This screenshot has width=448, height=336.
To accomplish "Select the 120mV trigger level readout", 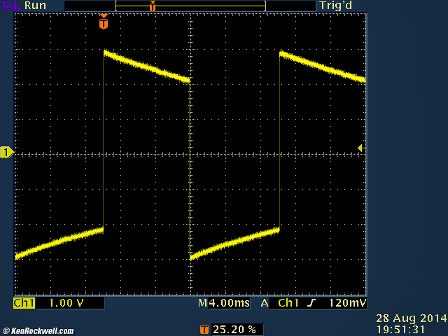I will click(346, 304).
